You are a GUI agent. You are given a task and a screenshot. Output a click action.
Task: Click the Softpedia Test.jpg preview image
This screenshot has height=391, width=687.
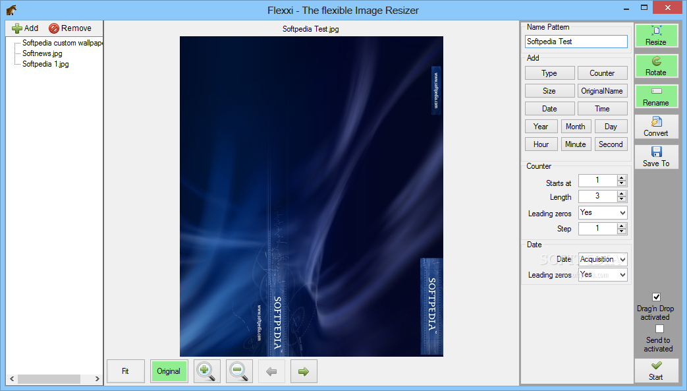click(x=312, y=196)
